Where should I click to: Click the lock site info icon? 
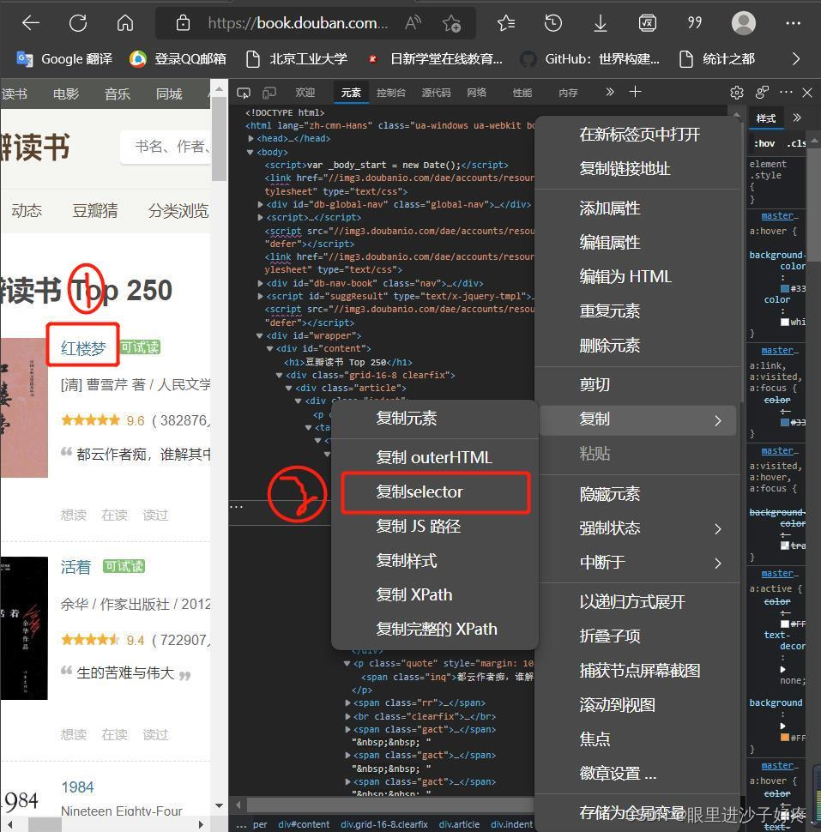pos(183,23)
